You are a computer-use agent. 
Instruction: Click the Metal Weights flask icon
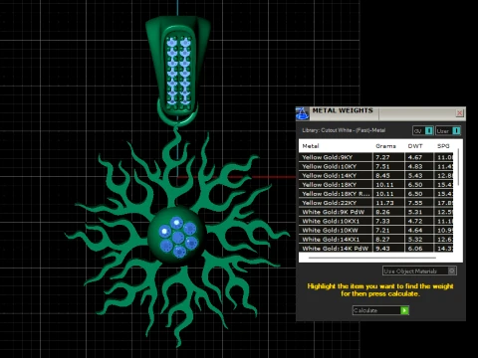point(303,113)
